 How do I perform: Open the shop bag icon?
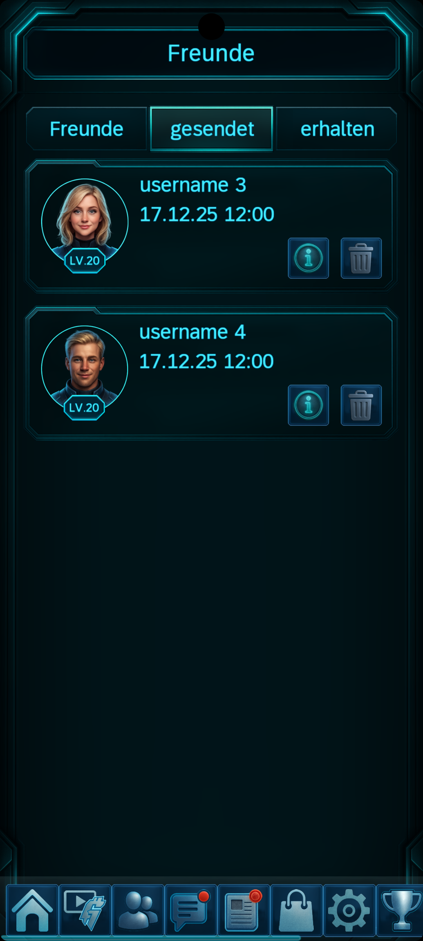click(x=296, y=910)
